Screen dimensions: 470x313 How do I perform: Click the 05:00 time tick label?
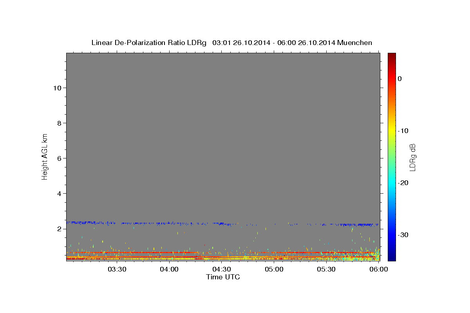(274, 269)
